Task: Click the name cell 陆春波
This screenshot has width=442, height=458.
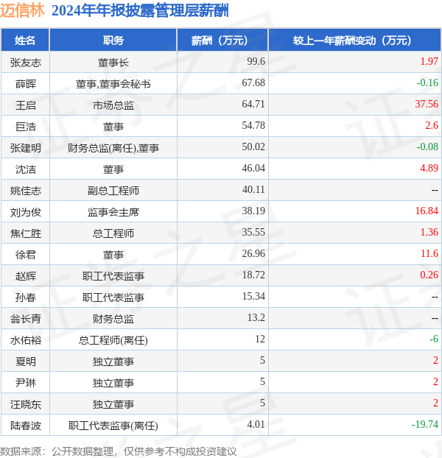Action: click(26, 426)
